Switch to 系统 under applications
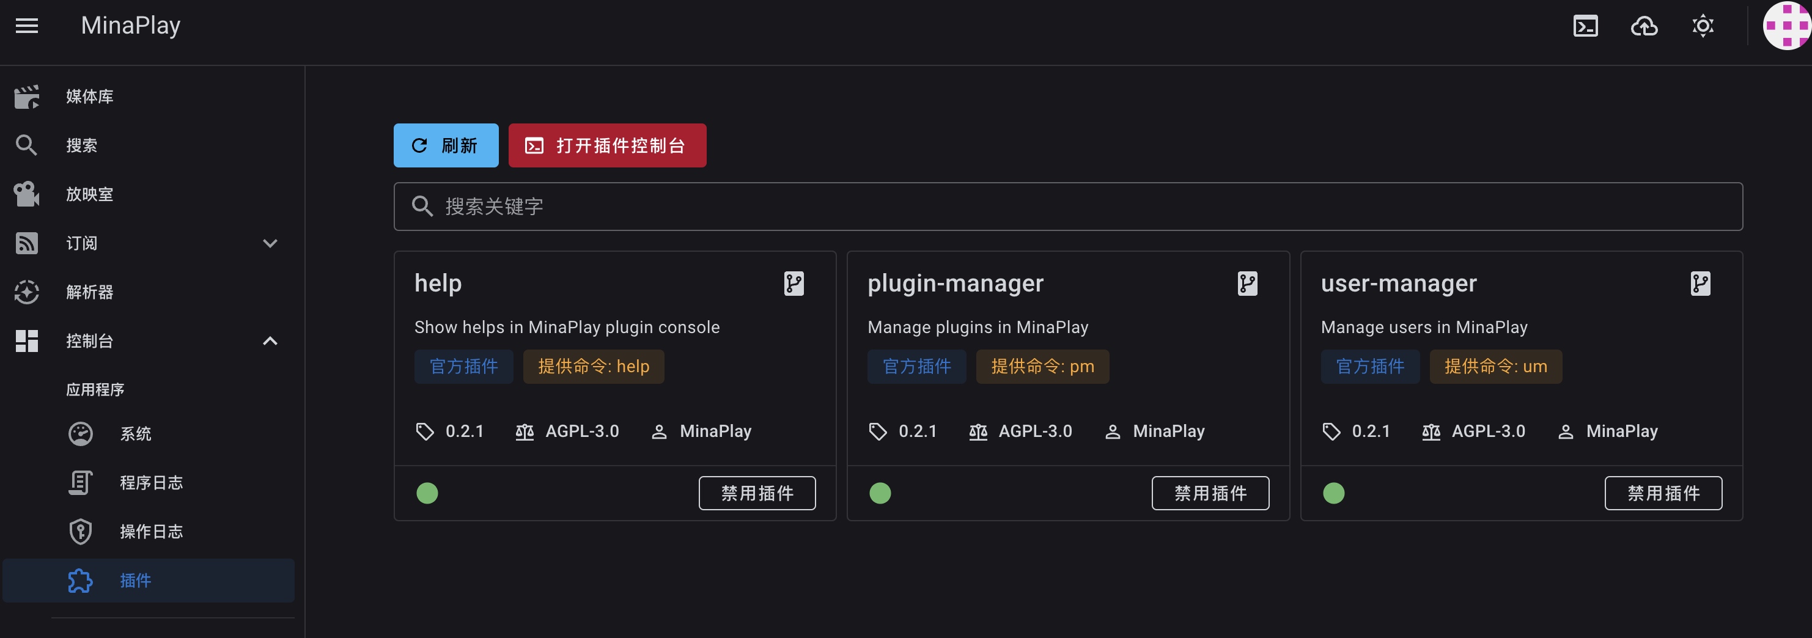The width and height of the screenshot is (1812, 638). coord(136,434)
